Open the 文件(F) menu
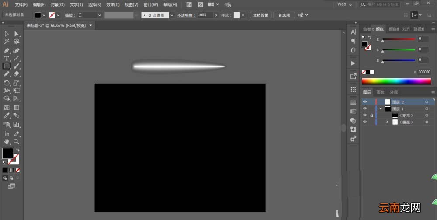Viewport: 437px width, 220px height. point(21,5)
